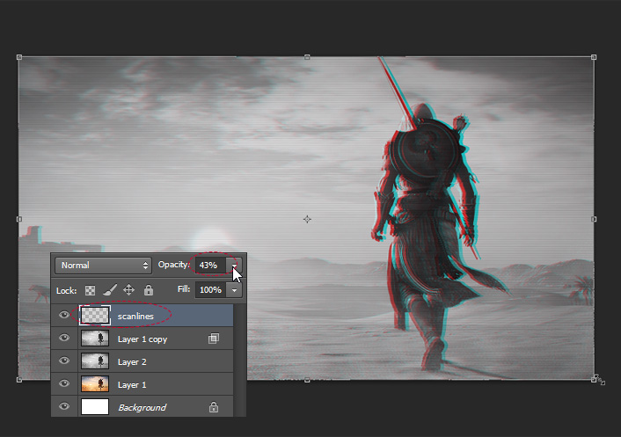The image size is (621, 437).
Task: Select the Layer 2 thumbnail
Action: (95, 361)
